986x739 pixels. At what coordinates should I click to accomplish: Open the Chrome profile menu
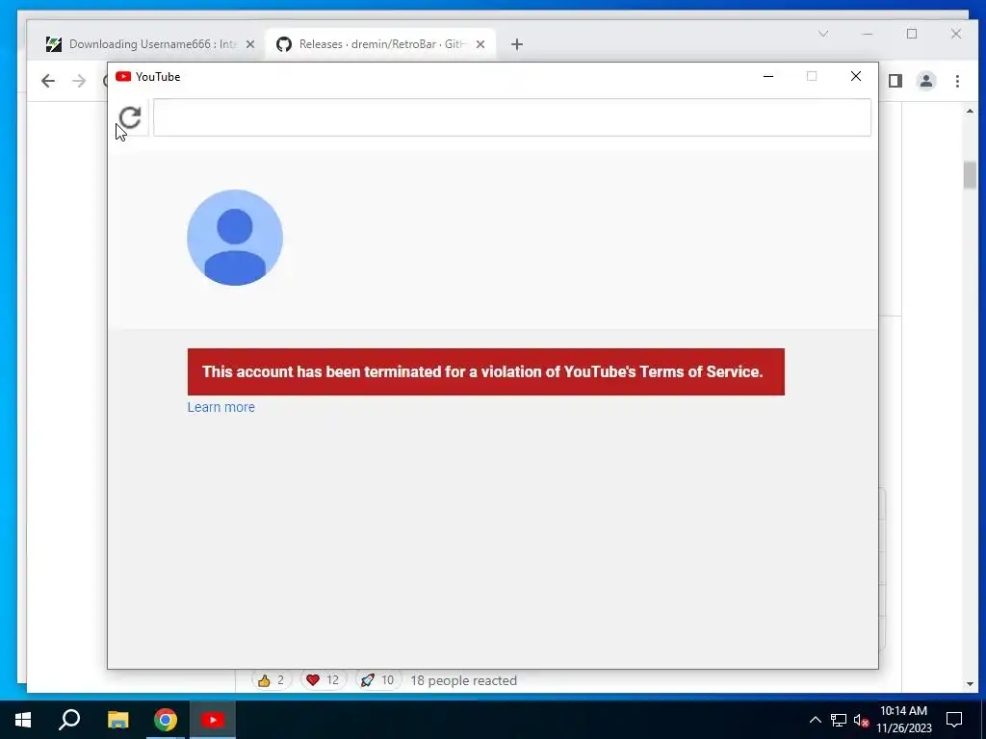(926, 81)
